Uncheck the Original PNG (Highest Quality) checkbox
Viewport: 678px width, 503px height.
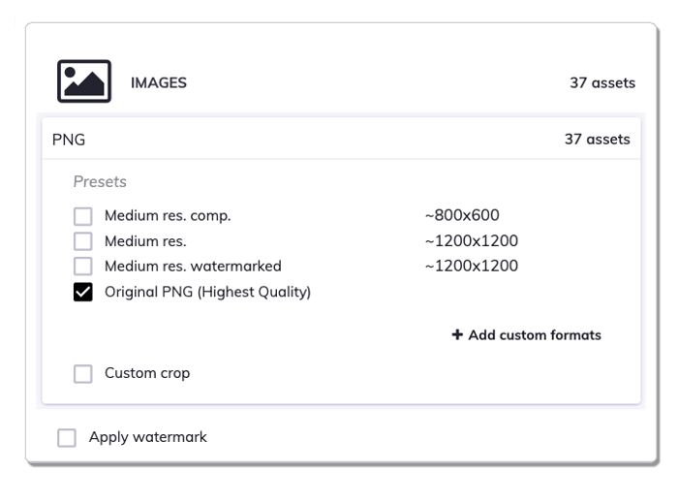[x=82, y=292]
